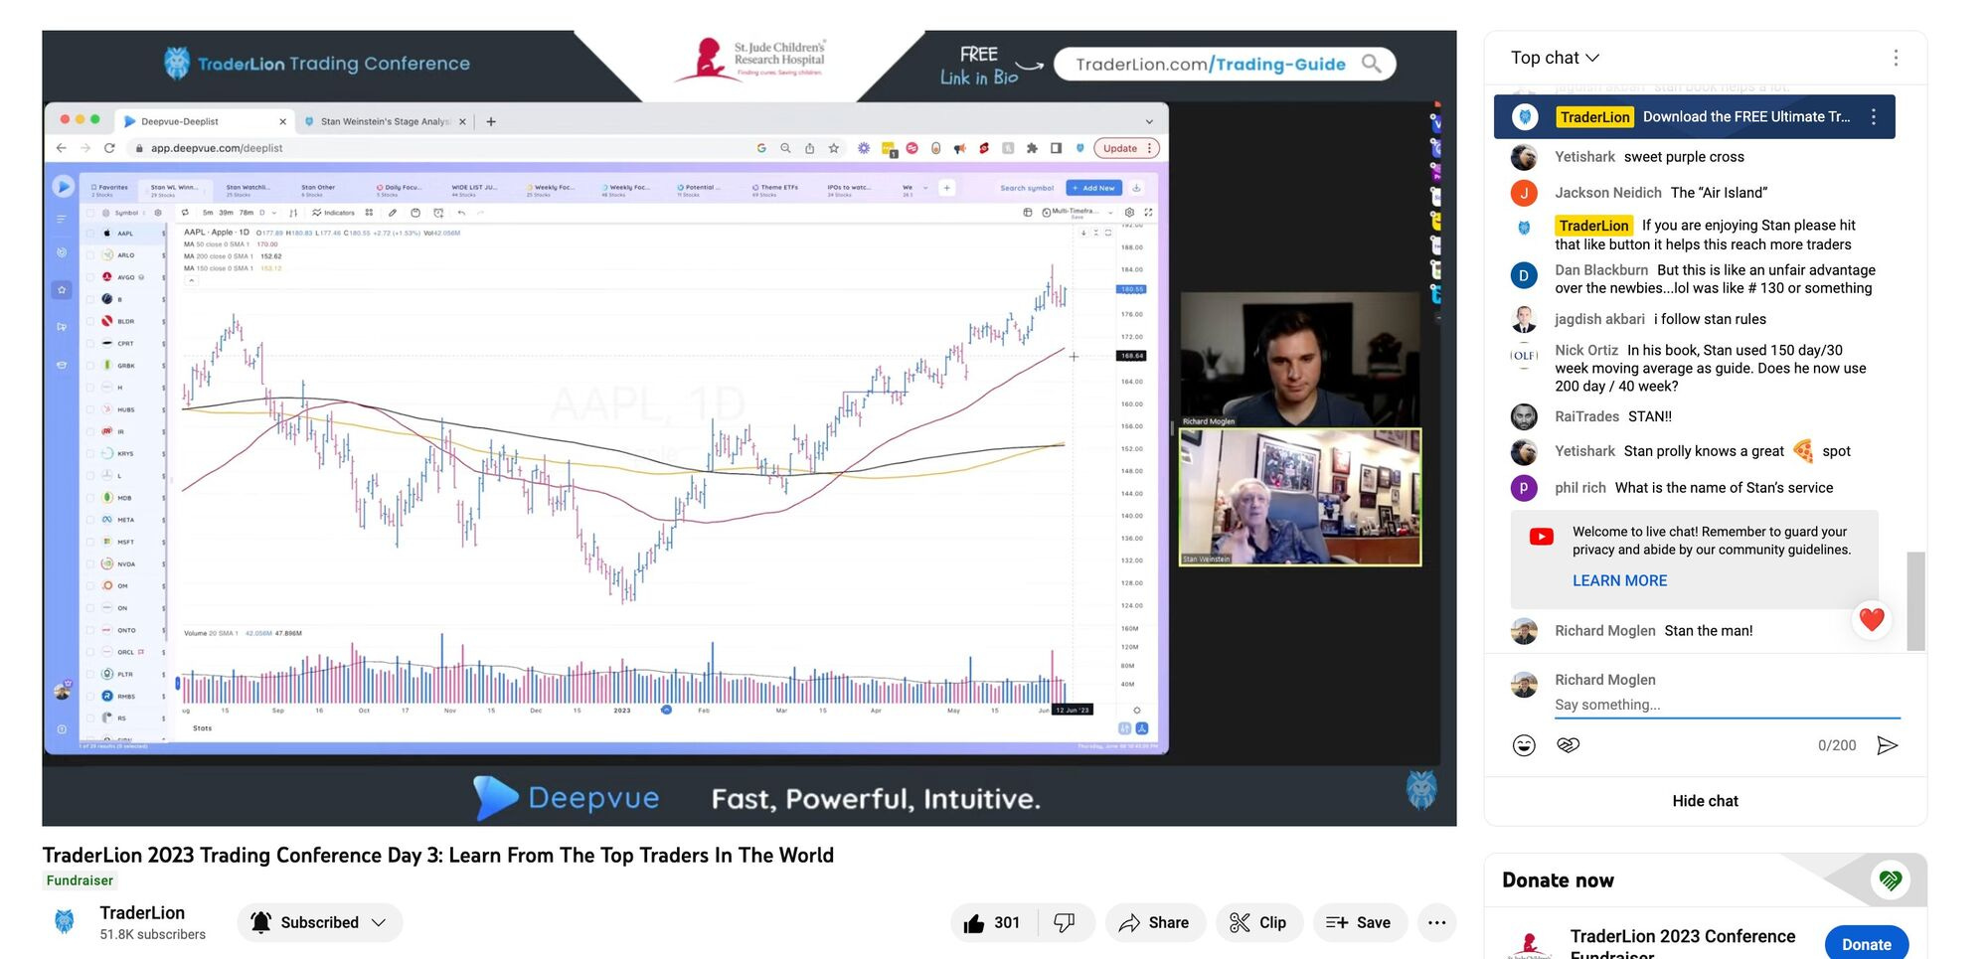The image size is (1988, 959).
Task: Open the emoji picker in chat
Action: click(1524, 745)
